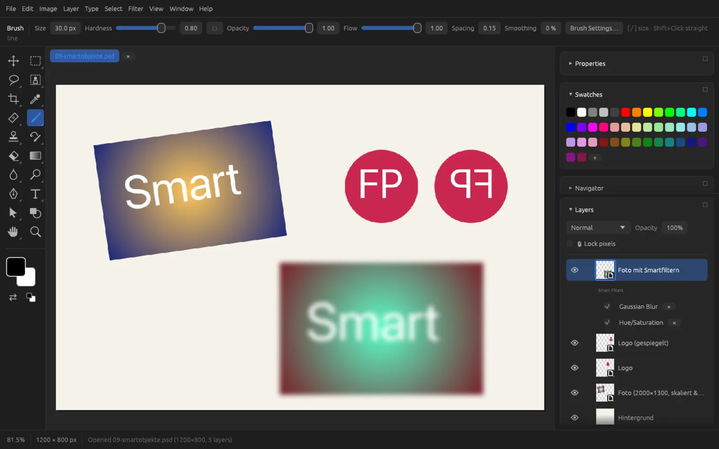This screenshot has width=719, height=449.
Task: Switch to 09-smartobjekte.psd document tab
Action: click(x=84, y=56)
